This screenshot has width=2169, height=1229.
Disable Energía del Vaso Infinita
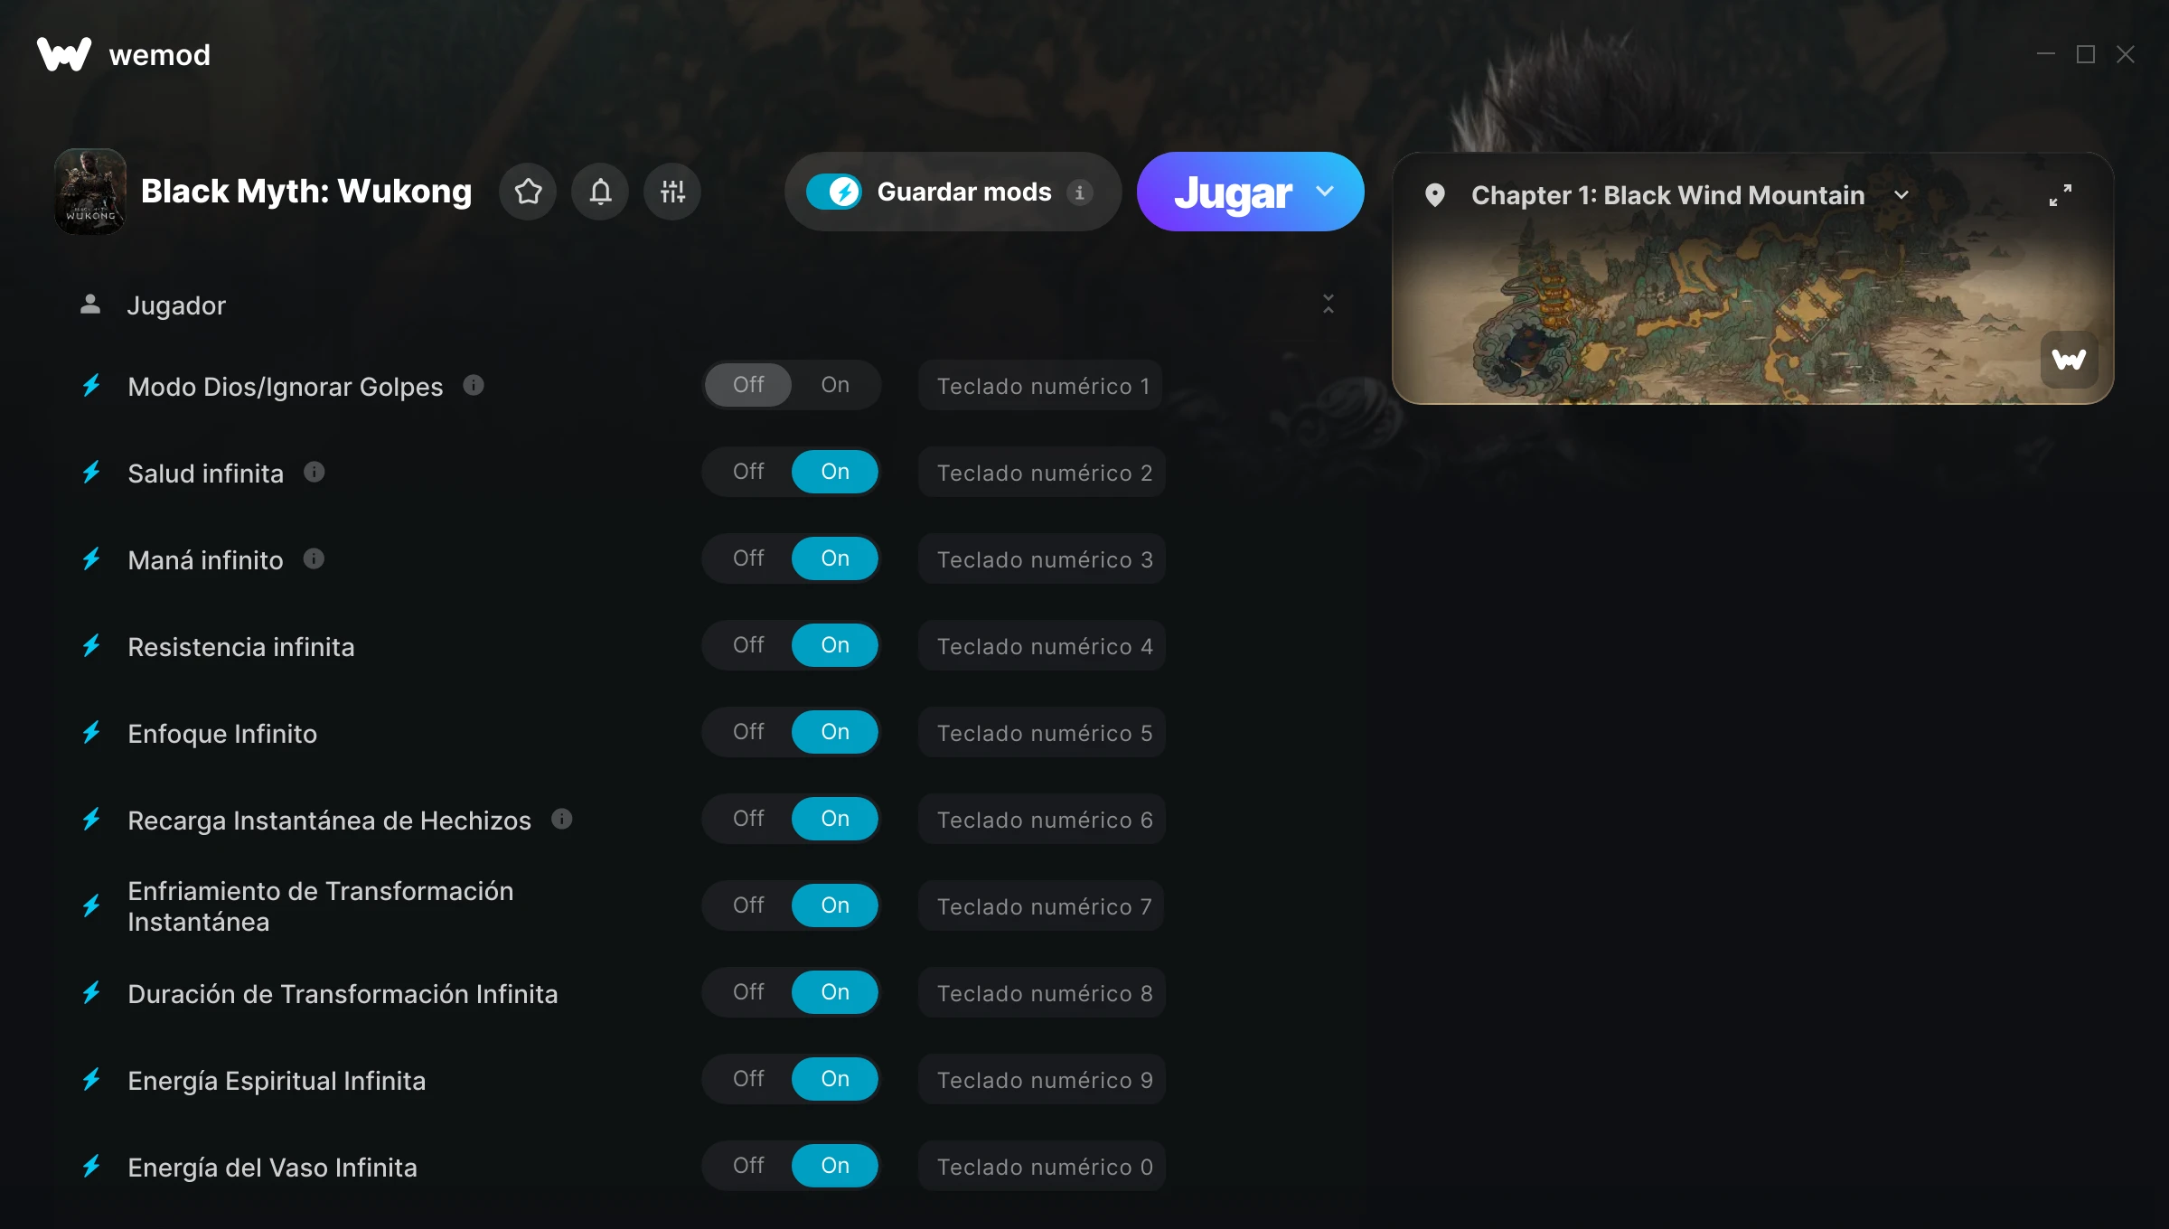748,1166
